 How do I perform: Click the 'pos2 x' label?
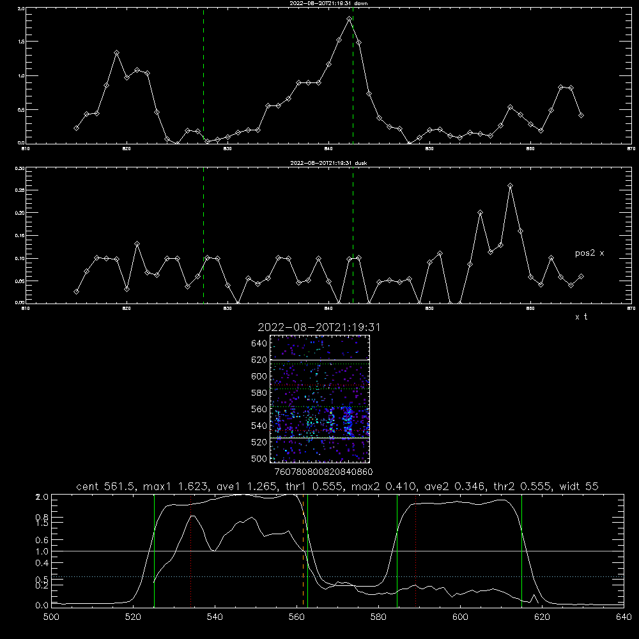point(589,253)
